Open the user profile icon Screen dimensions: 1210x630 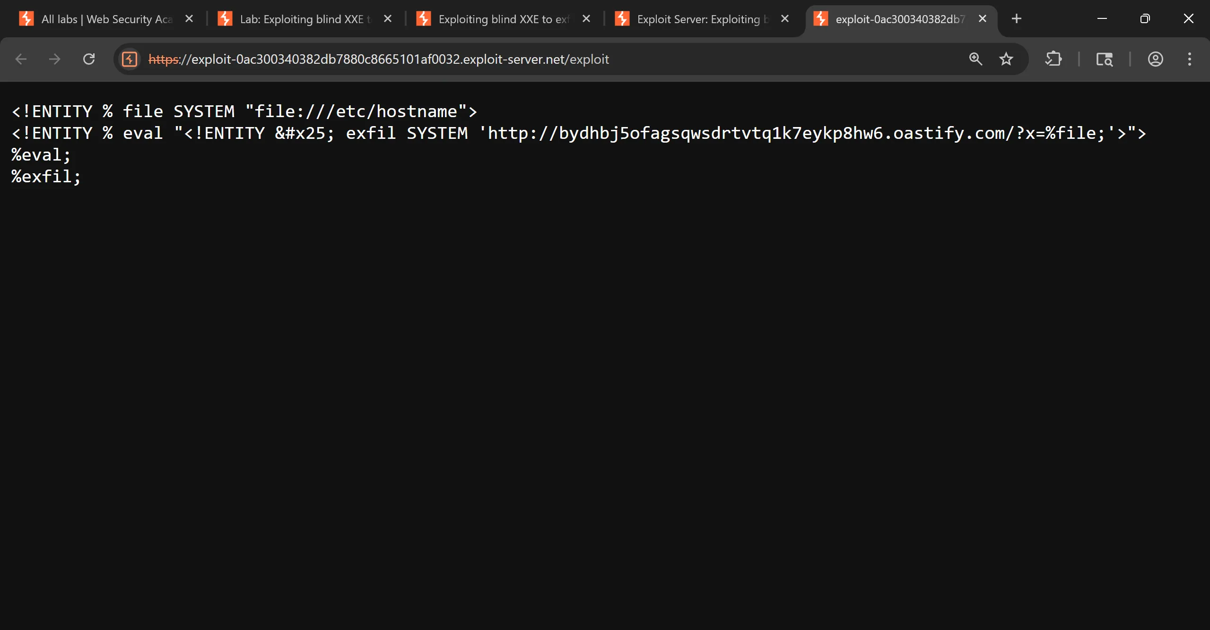1155,59
